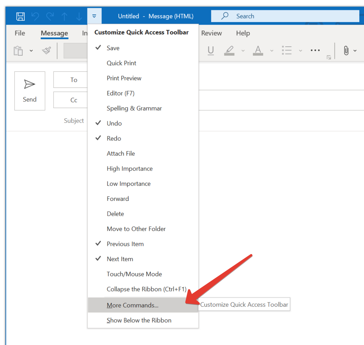The image size is (364, 345).
Task: Select the Format Painter brush icon
Action: pos(47,50)
